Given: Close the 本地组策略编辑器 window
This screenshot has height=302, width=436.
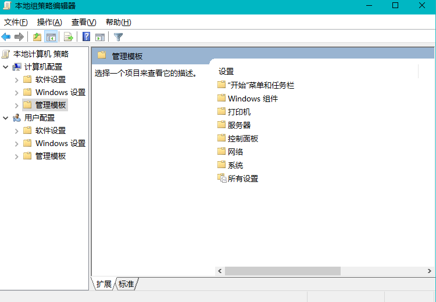Looking at the screenshot, I should click(422, 6).
